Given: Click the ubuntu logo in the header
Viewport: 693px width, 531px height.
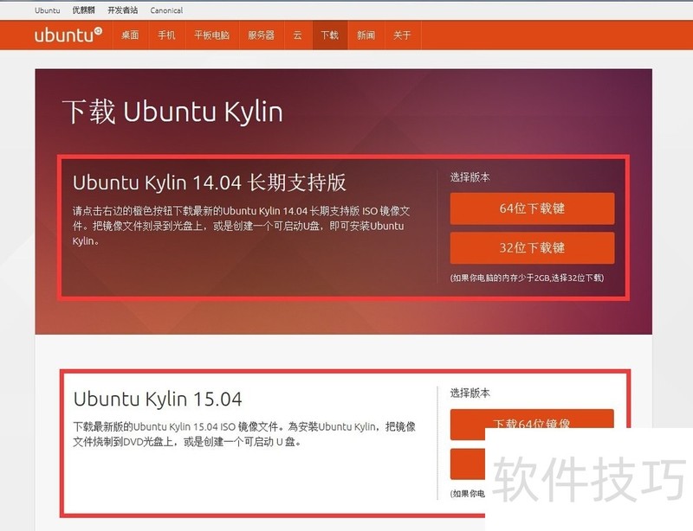Looking at the screenshot, I should coord(68,35).
